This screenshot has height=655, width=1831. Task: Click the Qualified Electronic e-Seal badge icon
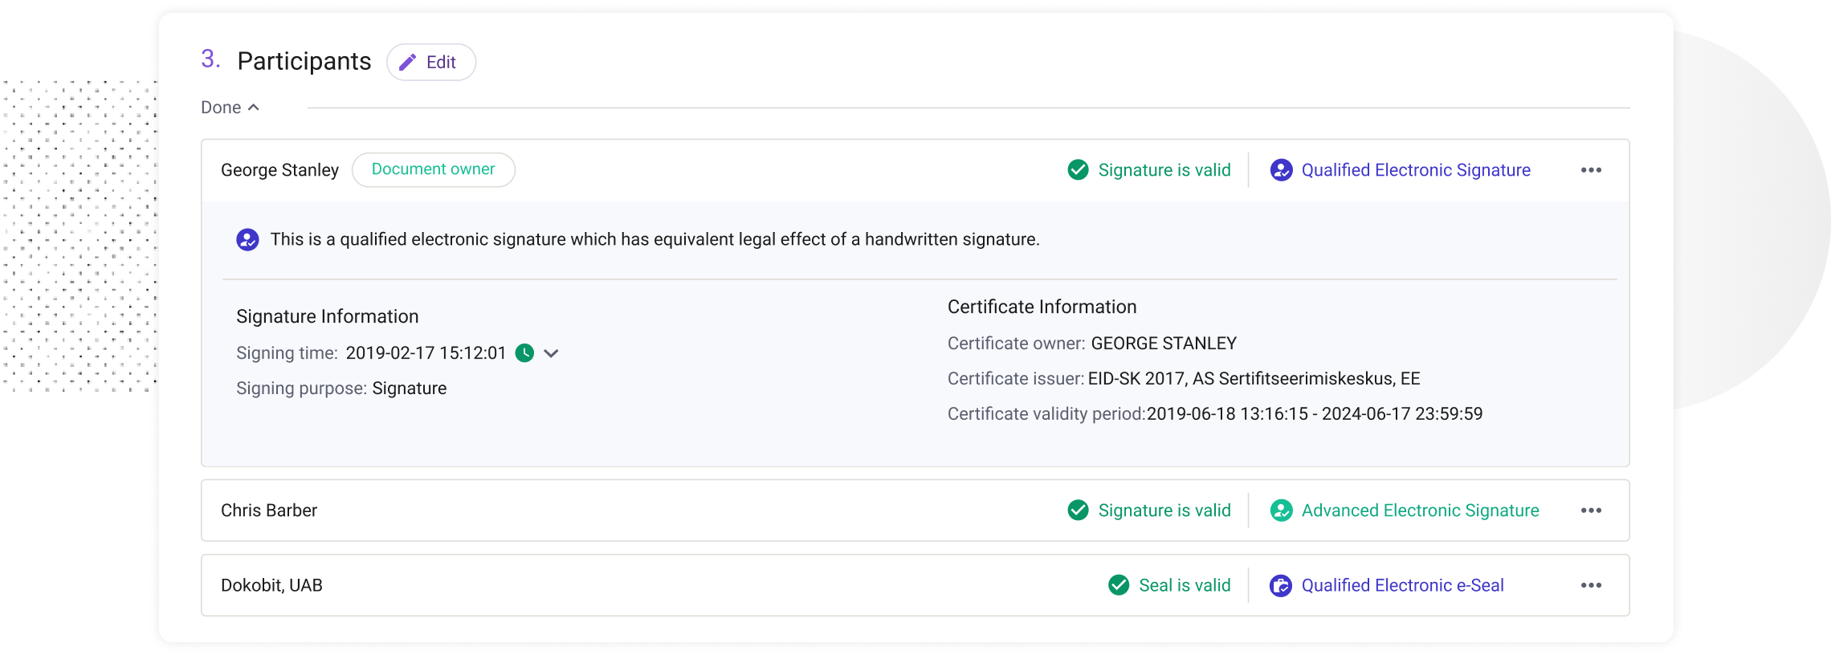pos(1281,585)
